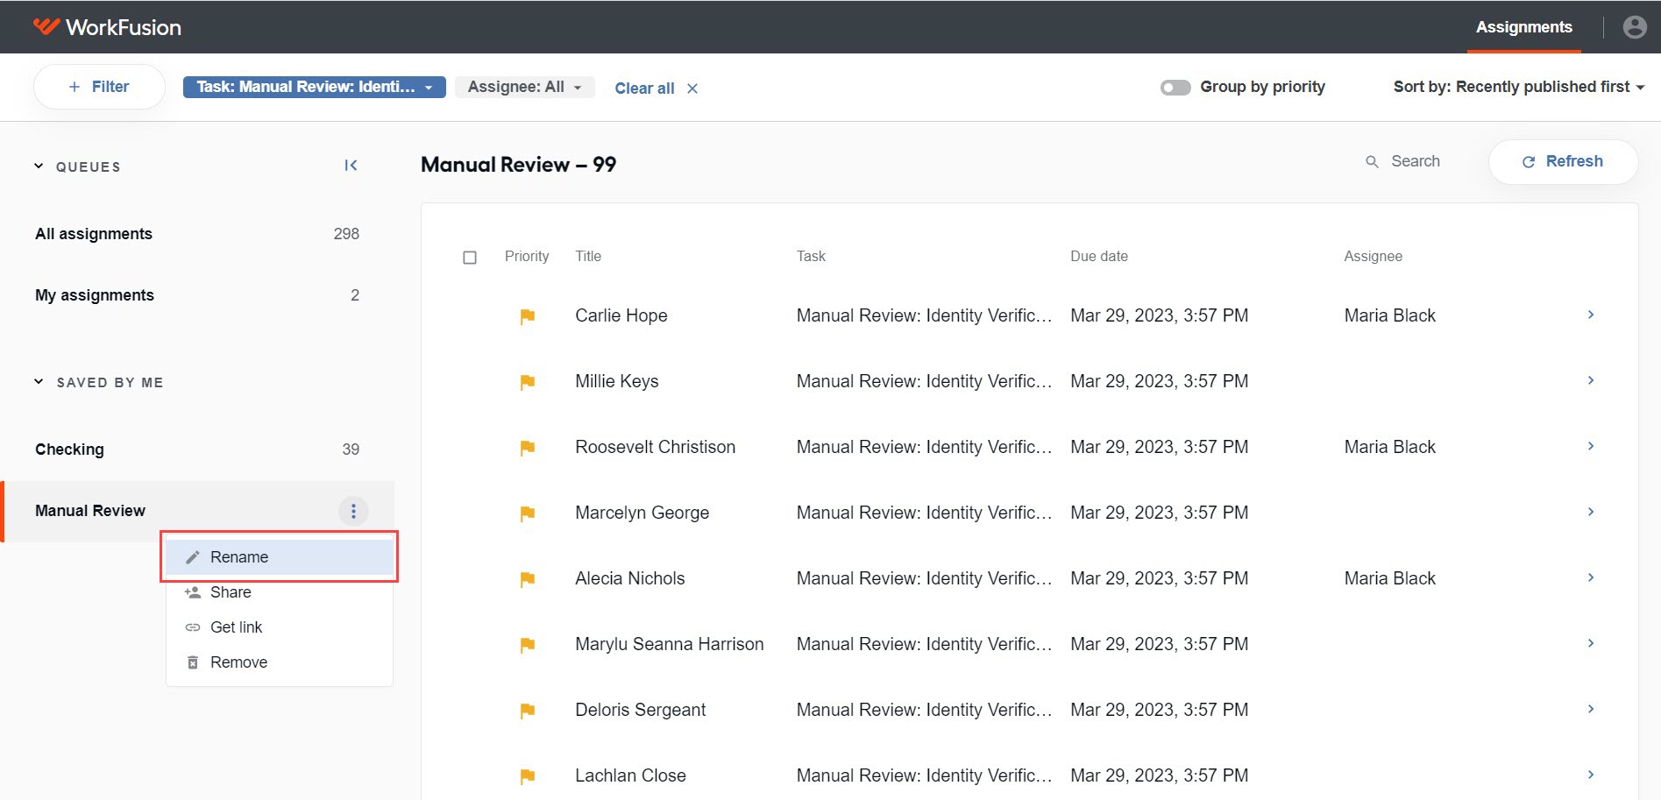Open Sort by: Recently published first dropdown
Image resolution: width=1661 pixels, height=800 pixels.
tap(1518, 87)
